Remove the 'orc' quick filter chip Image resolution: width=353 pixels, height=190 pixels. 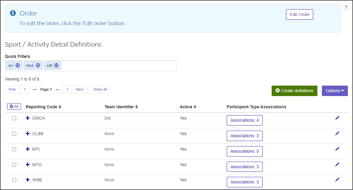[x=18, y=66]
